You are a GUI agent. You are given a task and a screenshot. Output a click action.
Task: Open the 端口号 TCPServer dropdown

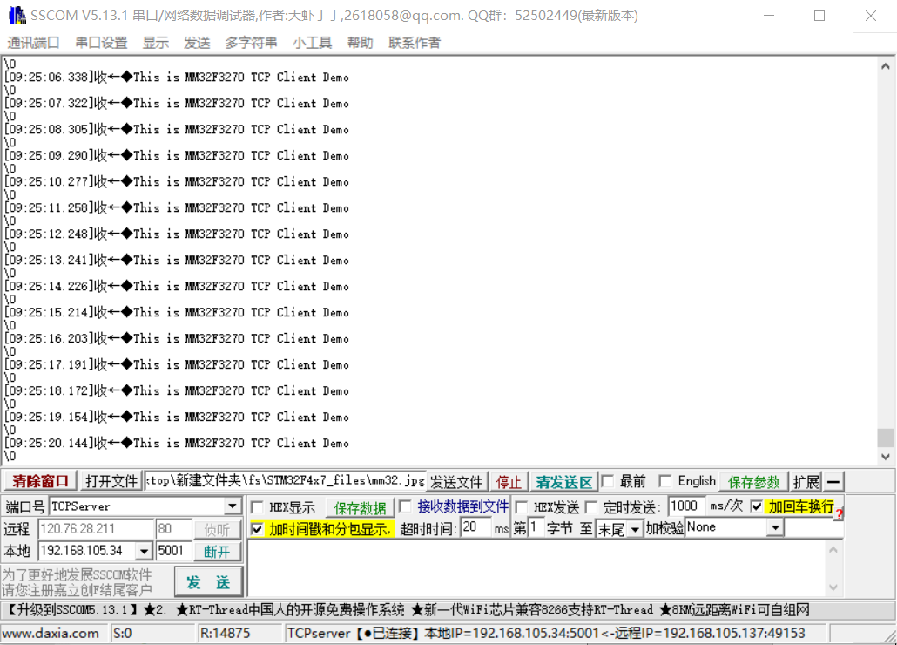coord(232,506)
